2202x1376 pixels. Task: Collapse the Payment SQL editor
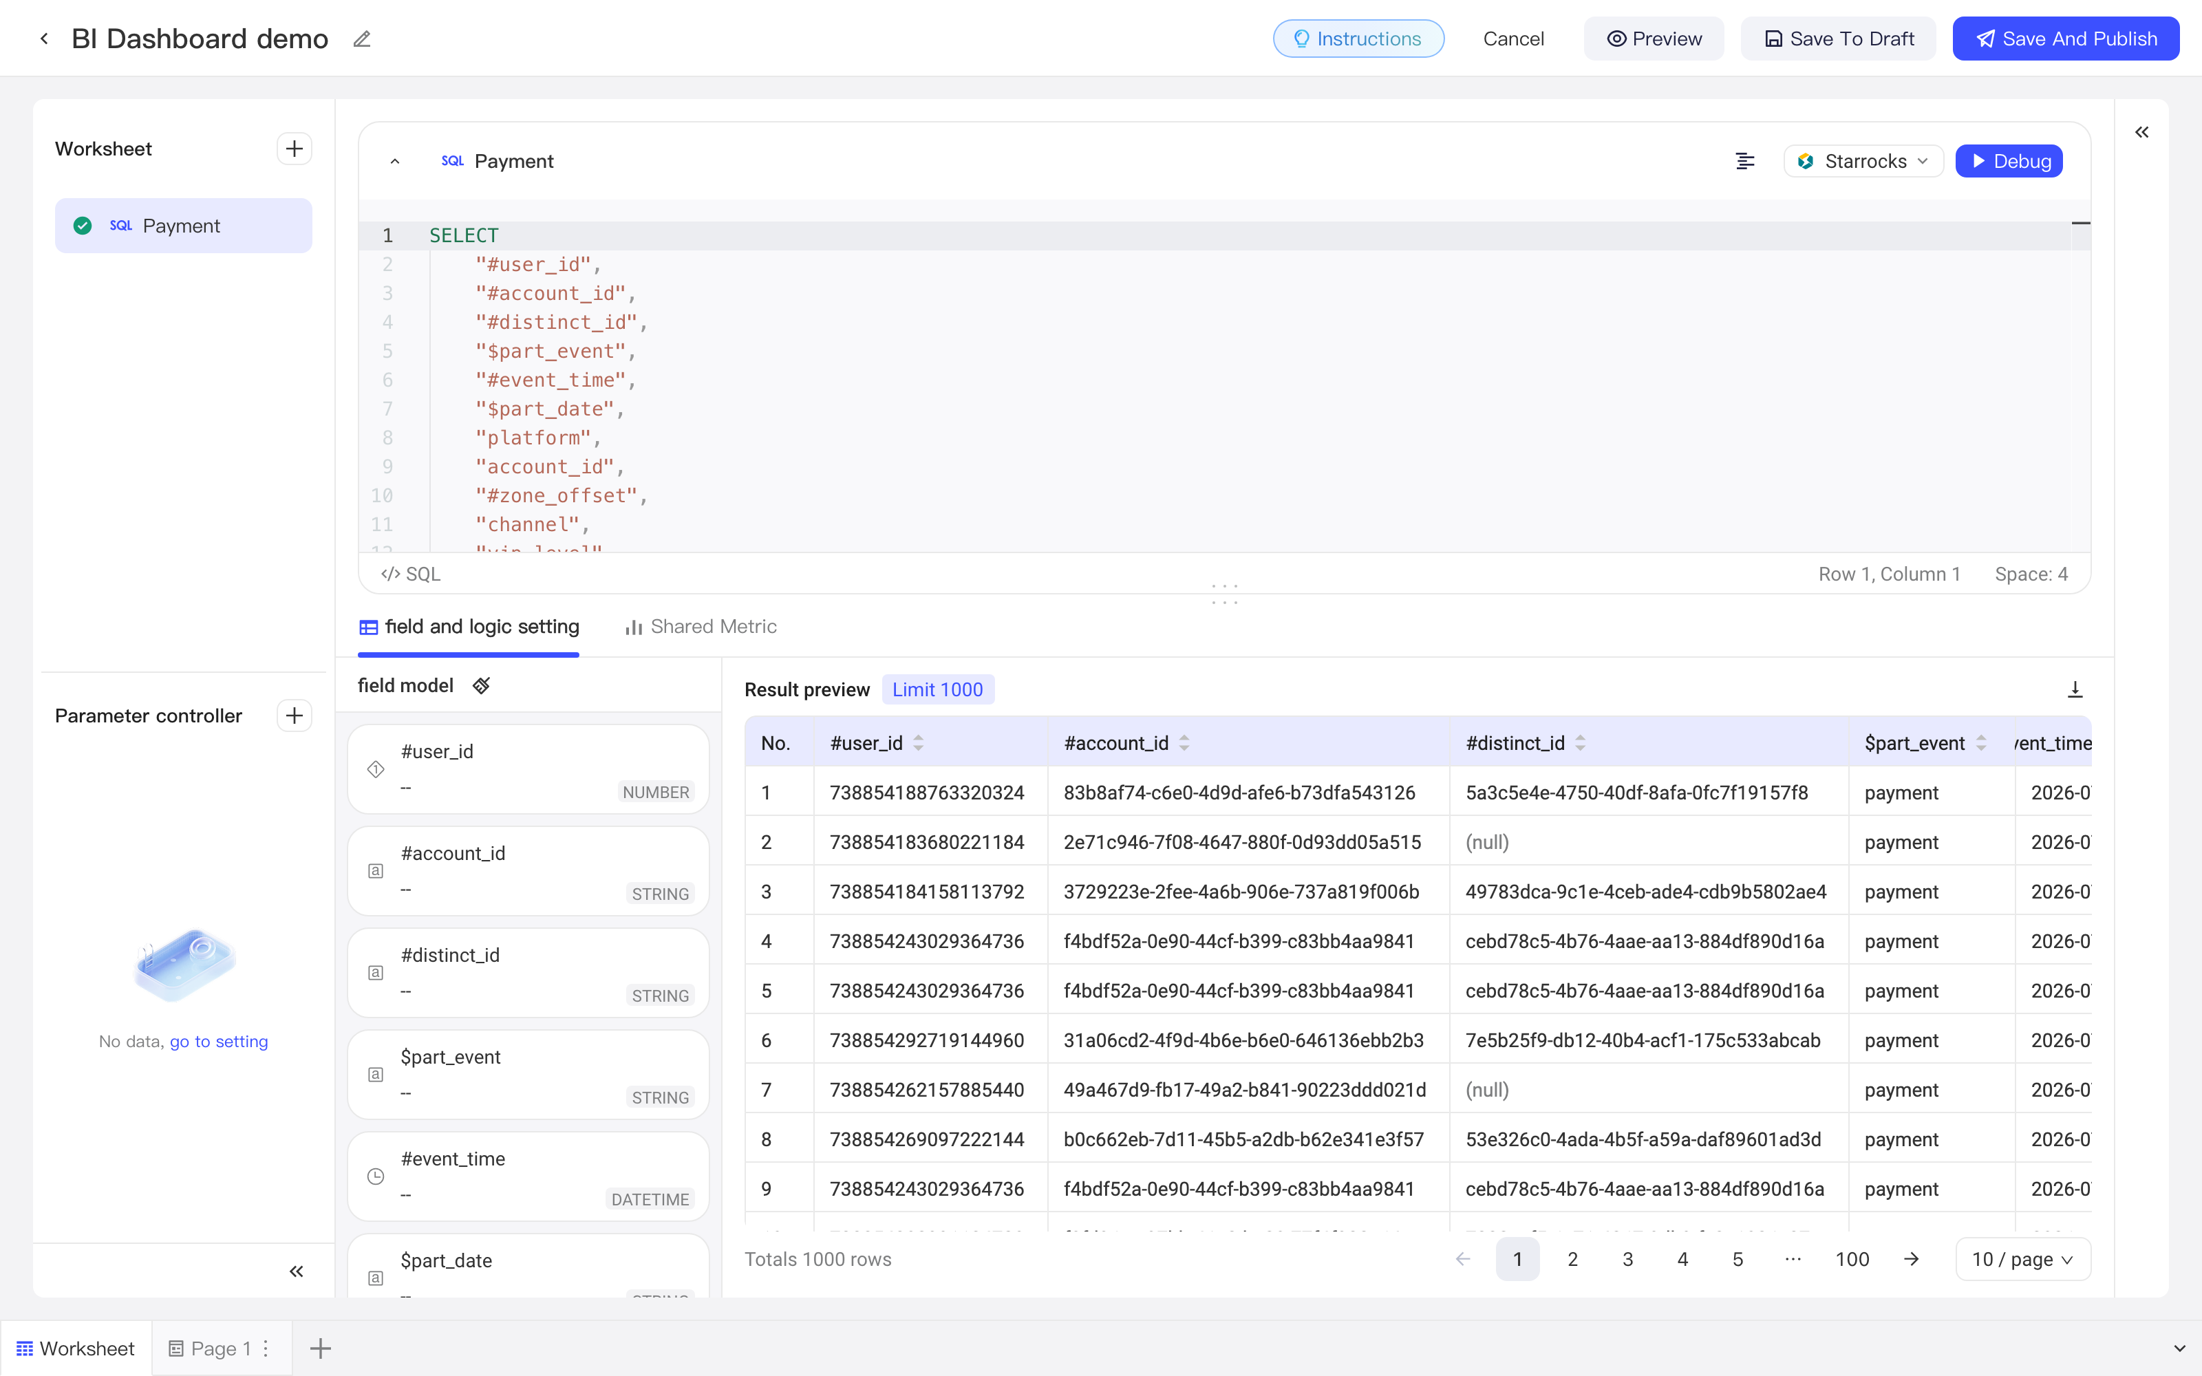[395, 162]
